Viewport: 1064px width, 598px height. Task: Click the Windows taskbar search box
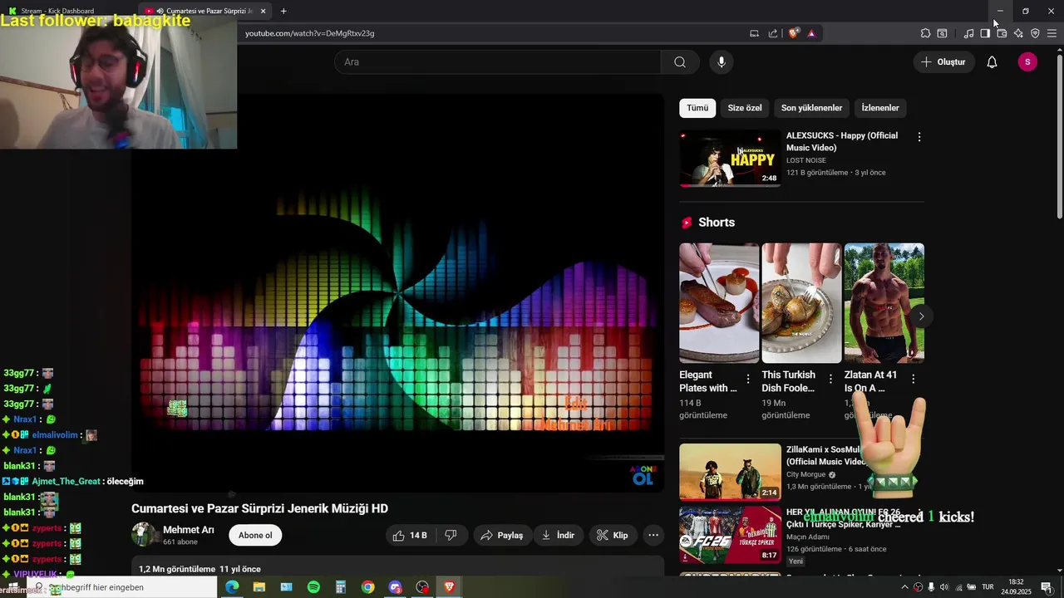point(122,587)
